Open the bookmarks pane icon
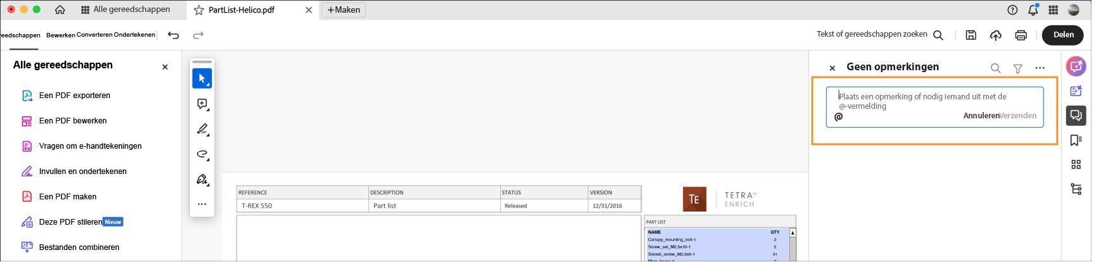Screen dimensions: 1094x262 (x=1076, y=140)
